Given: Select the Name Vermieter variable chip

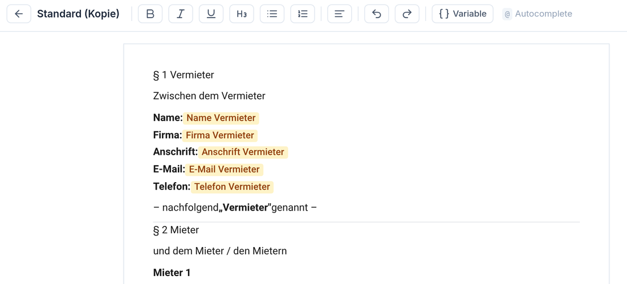Looking at the screenshot, I should tap(221, 118).
